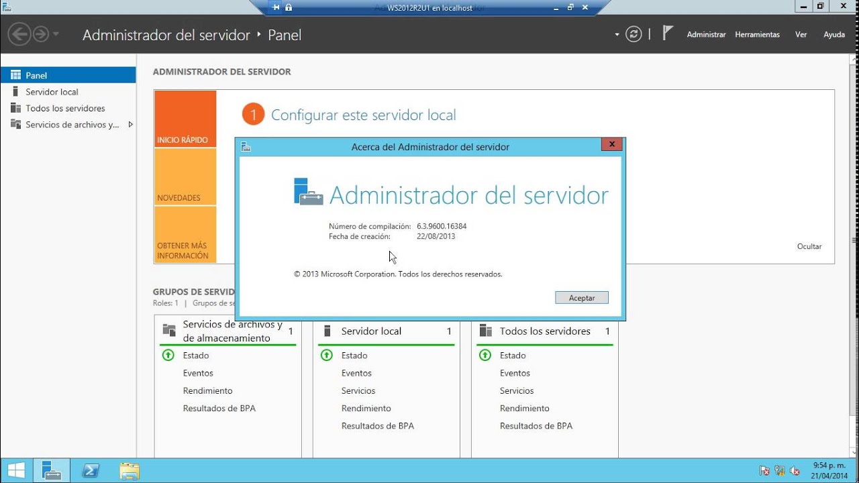Click Rendimiento in Servicios de archivos tile
This screenshot has height=483, width=859.
point(208,390)
